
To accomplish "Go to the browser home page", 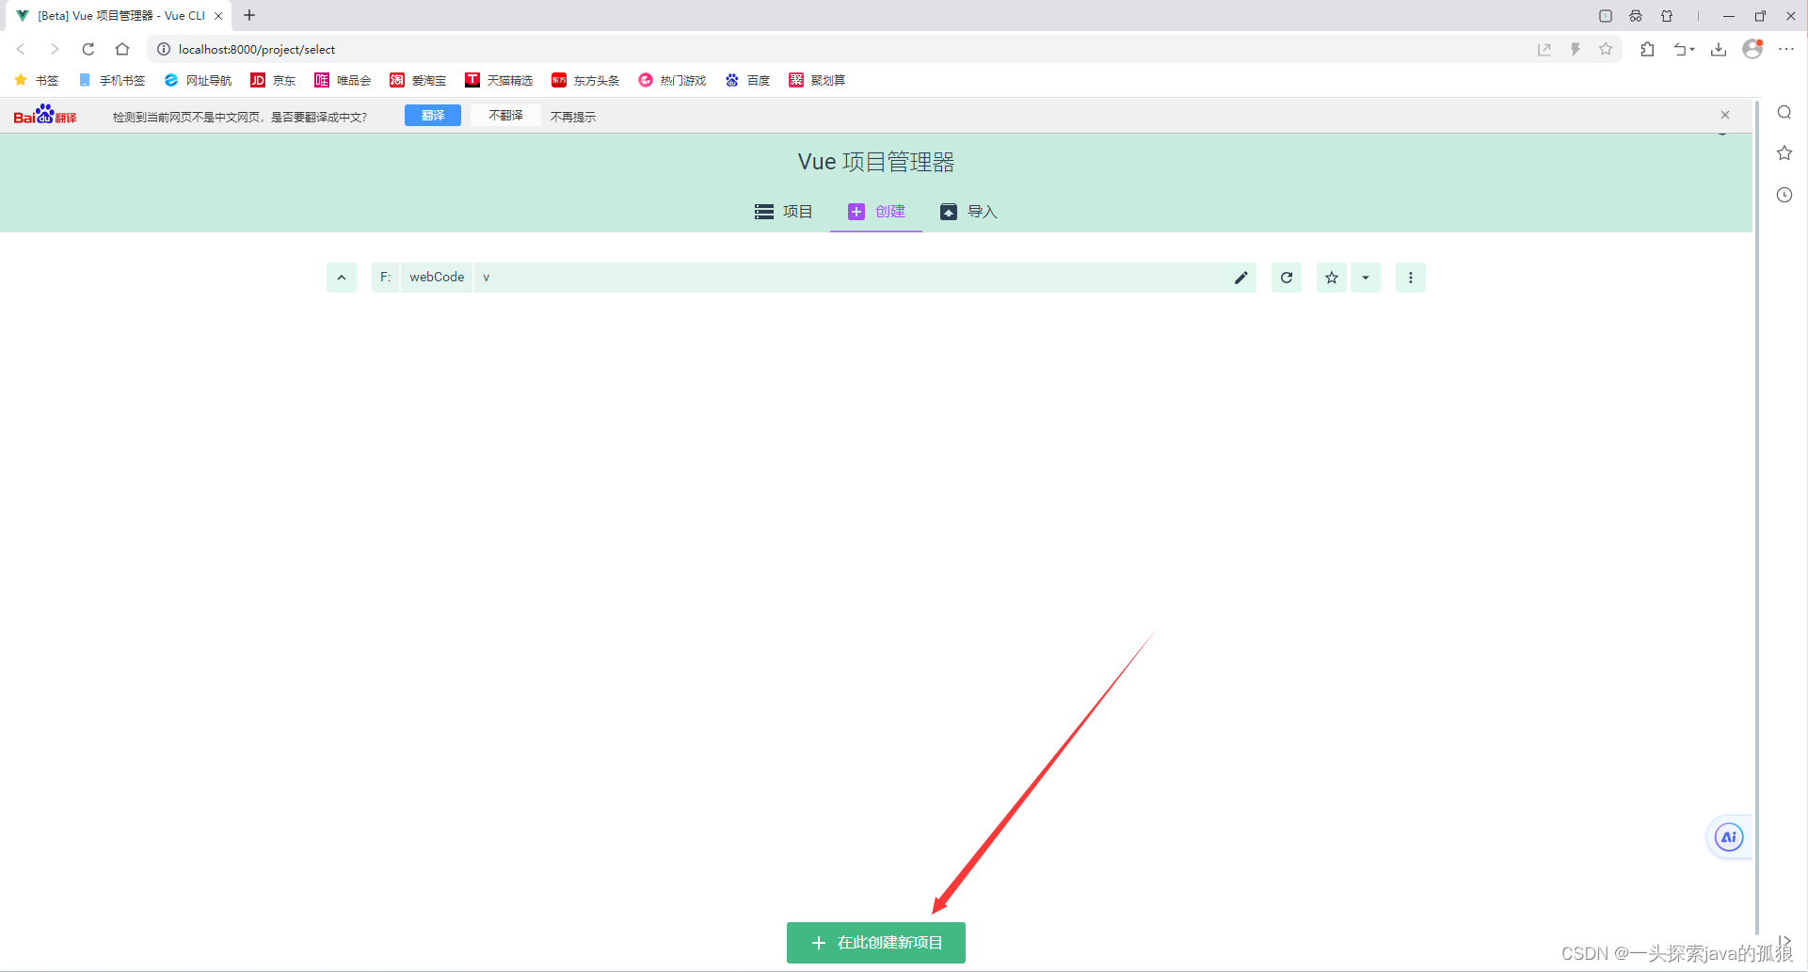I will click(x=122, y=49).
